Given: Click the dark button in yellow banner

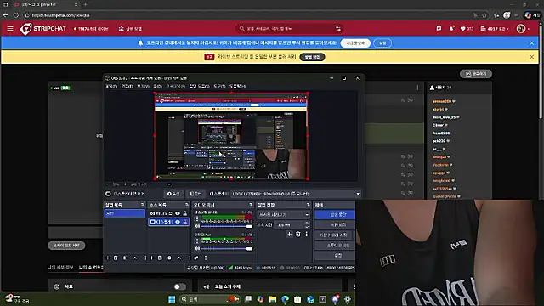Looking at the screenshot, I should click(x=312, y=57).
